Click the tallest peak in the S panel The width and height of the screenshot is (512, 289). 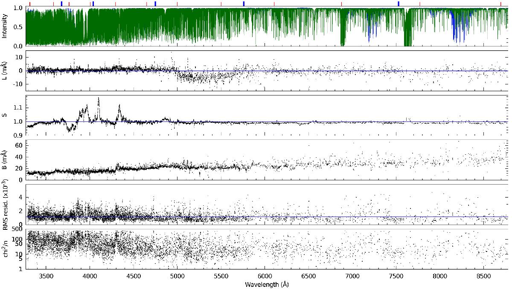tap(99, 99)
